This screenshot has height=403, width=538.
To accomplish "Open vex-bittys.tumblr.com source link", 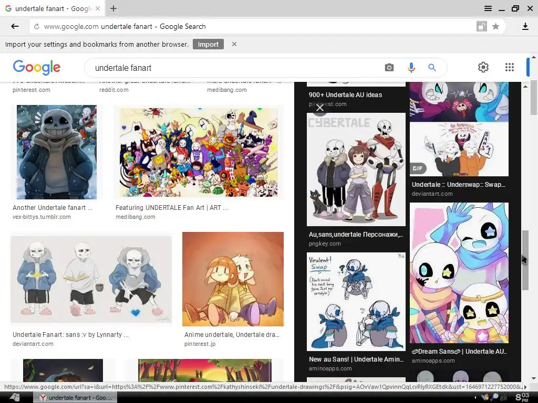I will pos(42,217).
